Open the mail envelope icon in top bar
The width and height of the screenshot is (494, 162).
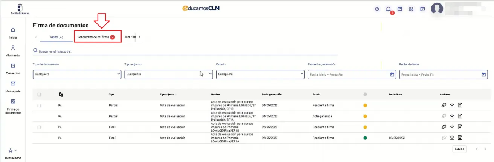point(400,9)
